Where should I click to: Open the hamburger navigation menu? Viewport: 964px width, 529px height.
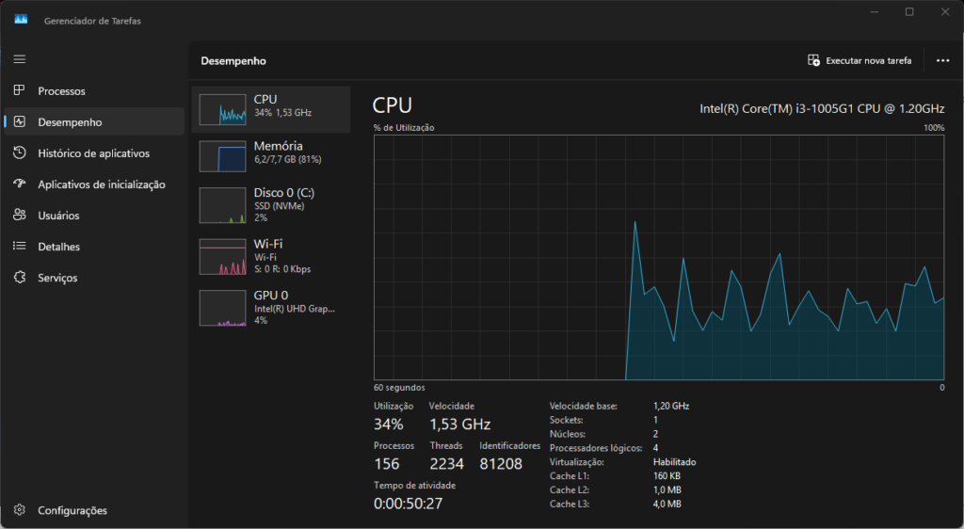point(20,59)
